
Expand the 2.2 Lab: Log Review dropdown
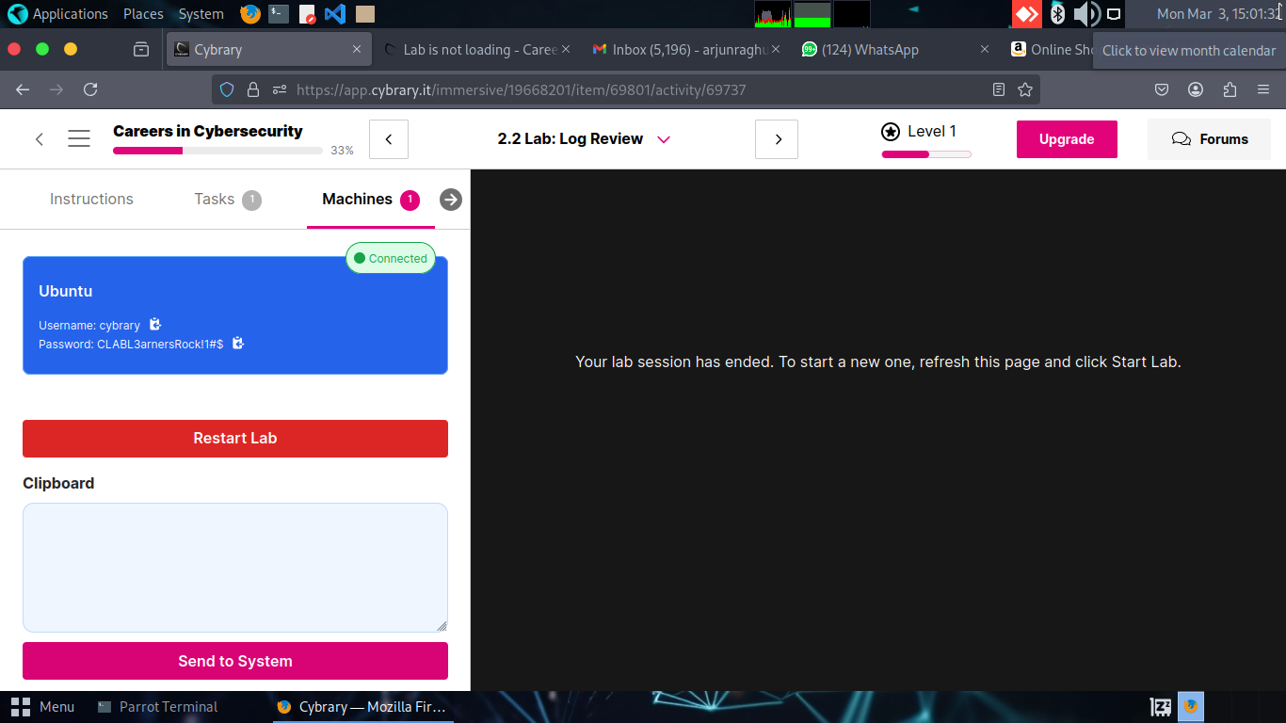[x=664, y=139]
